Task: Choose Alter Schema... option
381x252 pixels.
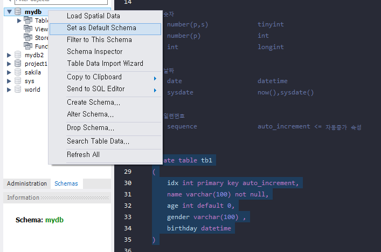Action: coord(105,114)
